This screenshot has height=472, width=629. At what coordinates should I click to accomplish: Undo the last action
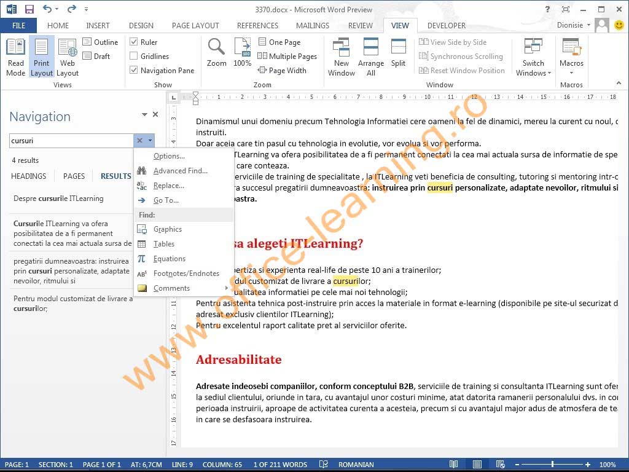(47, 9)
